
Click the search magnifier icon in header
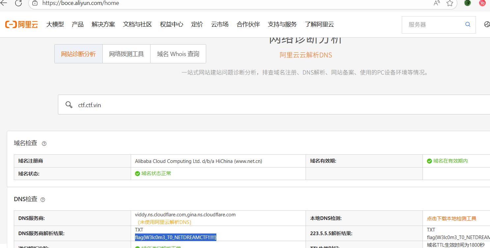point(468,24)
